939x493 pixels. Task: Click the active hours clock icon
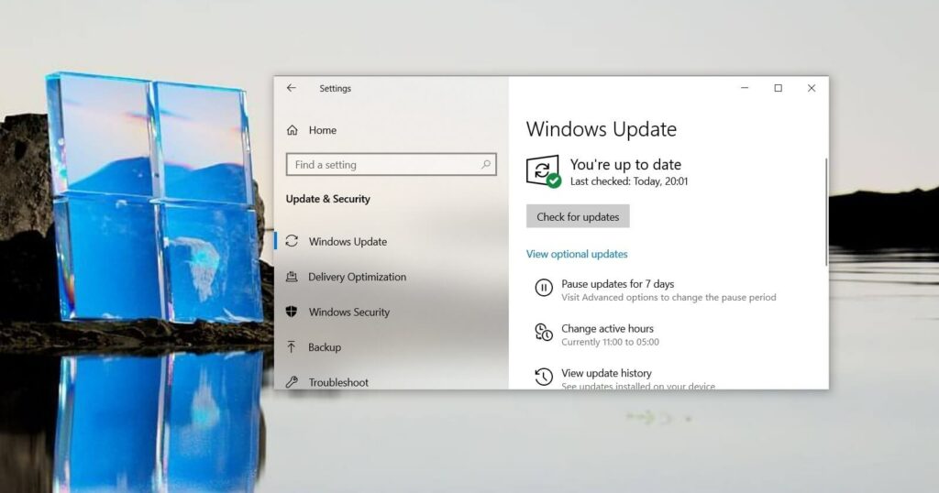click(544, 334)
